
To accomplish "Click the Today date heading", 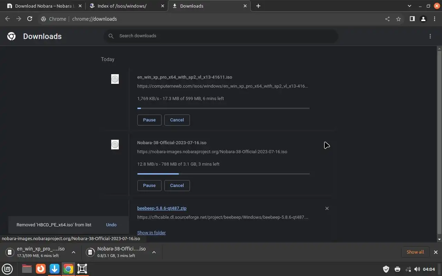I will [108, 59].
